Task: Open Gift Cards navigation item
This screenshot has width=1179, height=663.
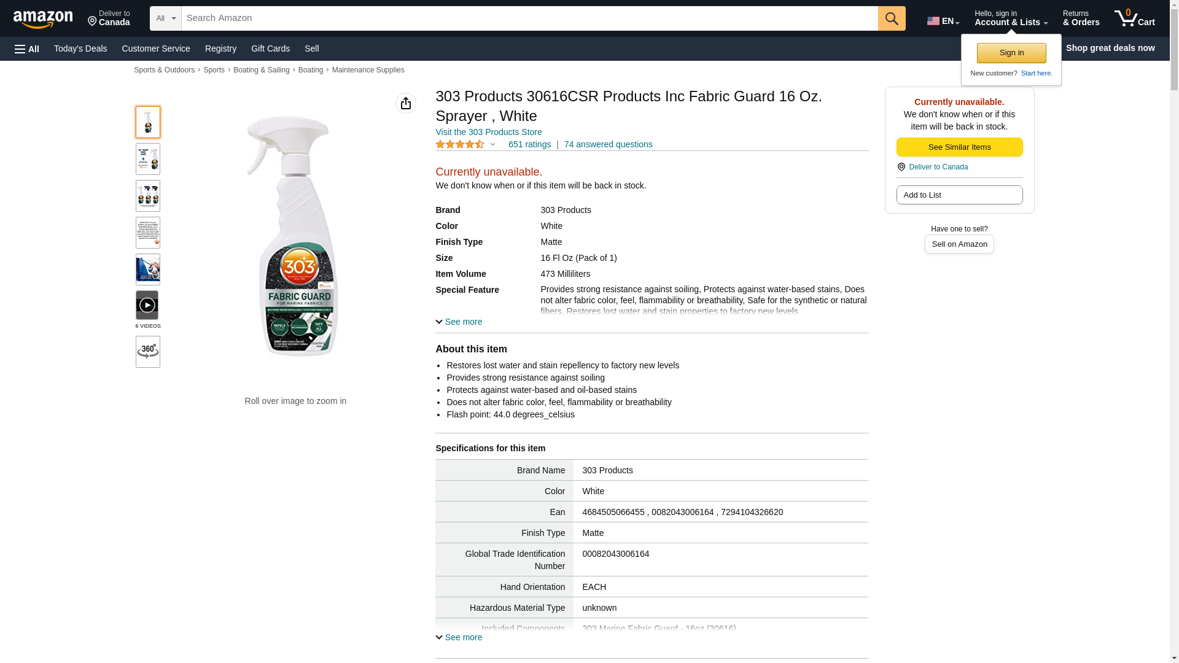Action: point(270,48)
